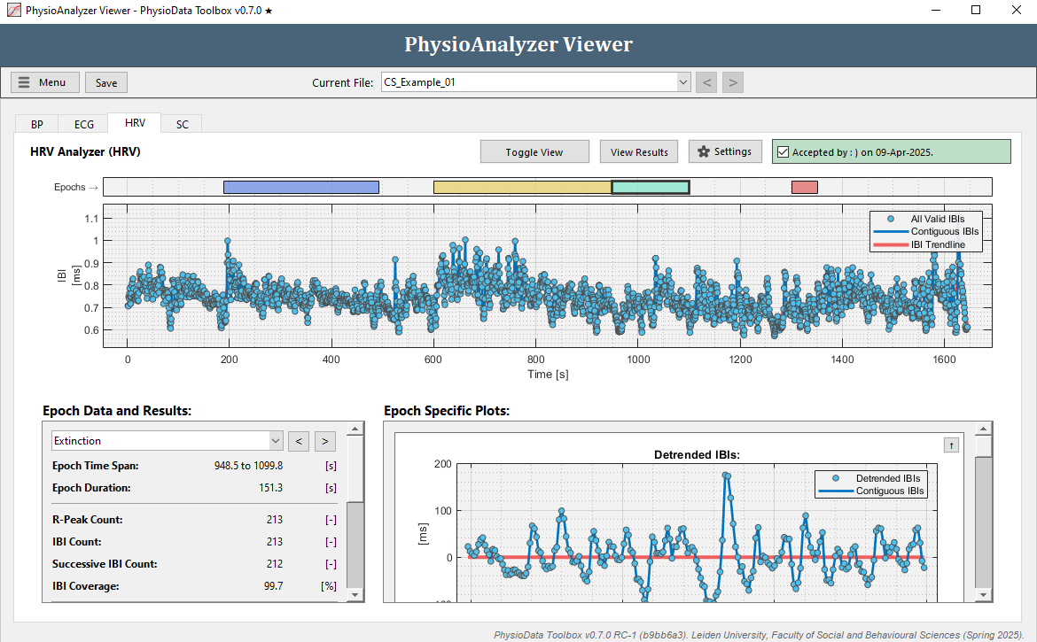The width and height of the screenshot is (1037, 642).
Task: Click the PhysioData Toolbox window icon
Action: coord(13,11)
